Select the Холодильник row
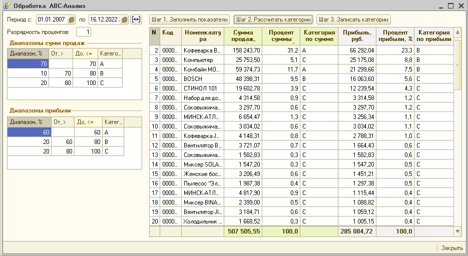 (301, 221)
